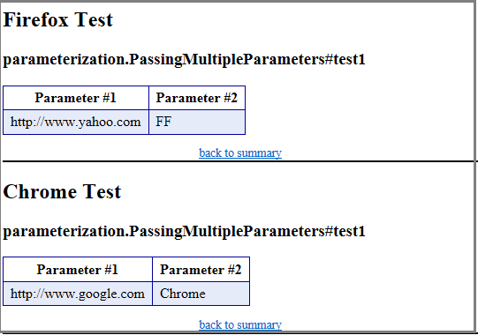Click Parameter #2 header in Chrome table
Screen dimensions: 478x335
(x=201, y=270)
